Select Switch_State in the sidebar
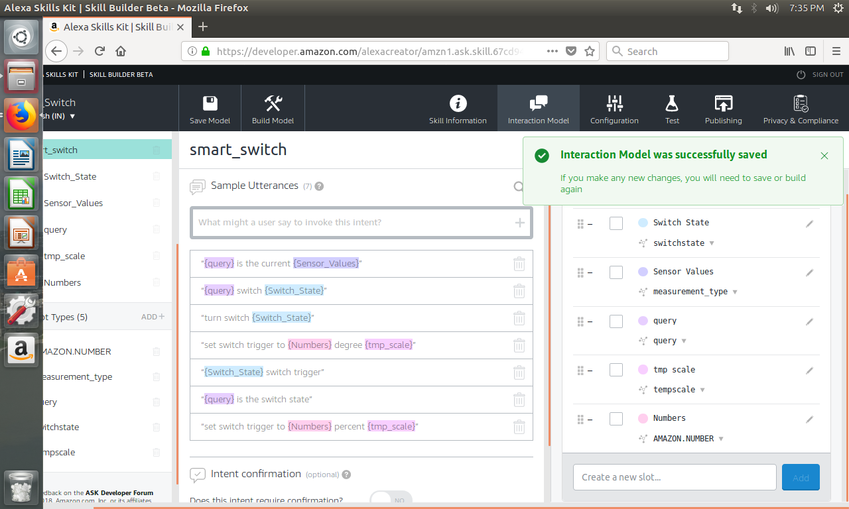The width and height of the screenshot is (849, 509). [x=70, y=176]
